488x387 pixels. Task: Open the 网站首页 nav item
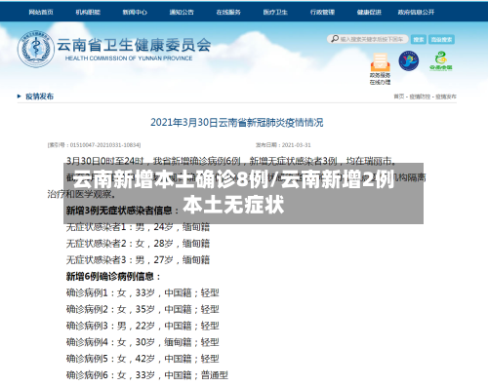point(41,12)
